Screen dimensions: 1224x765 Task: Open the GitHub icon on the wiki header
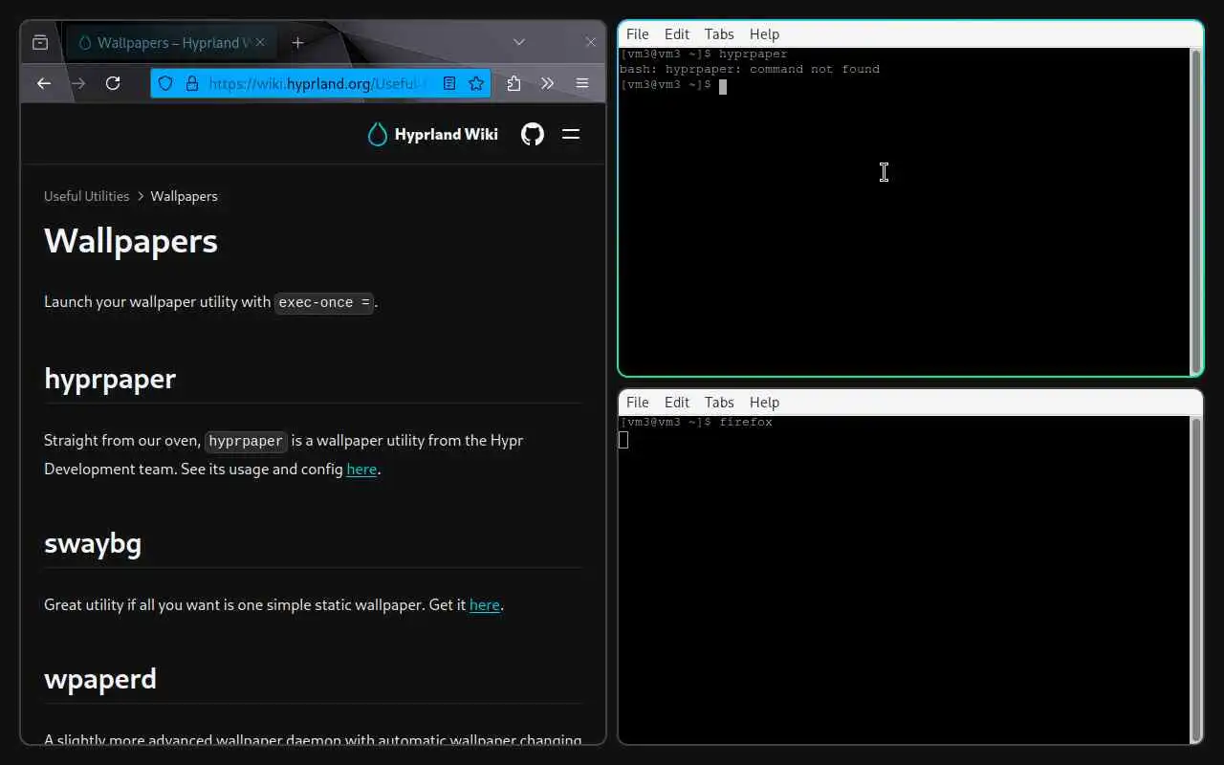click(533, 134)
